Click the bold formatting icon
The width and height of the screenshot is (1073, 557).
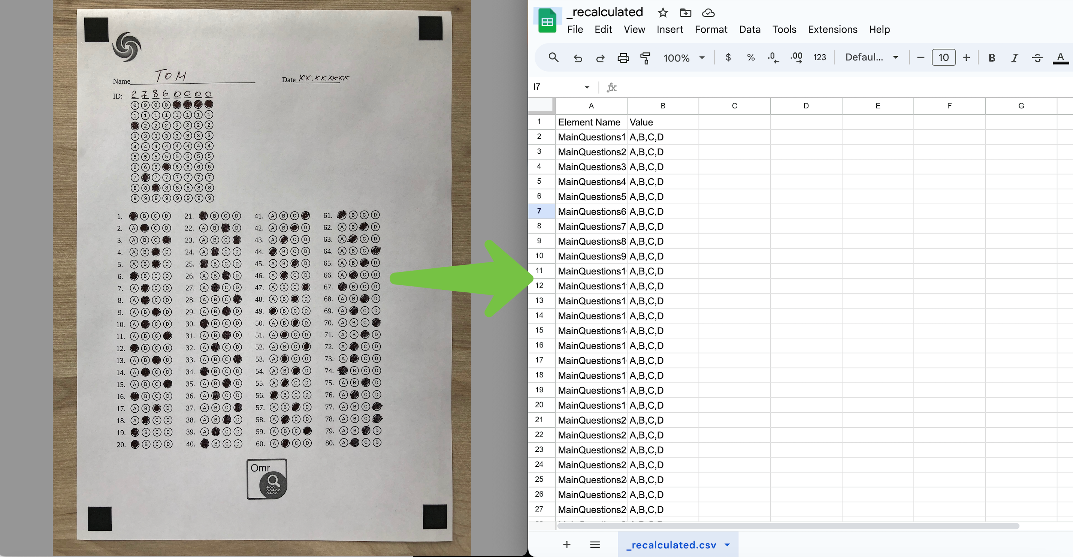pos(992,57)
